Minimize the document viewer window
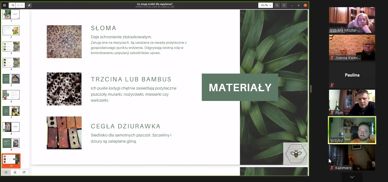388x182 pixels. pos(292,5)
